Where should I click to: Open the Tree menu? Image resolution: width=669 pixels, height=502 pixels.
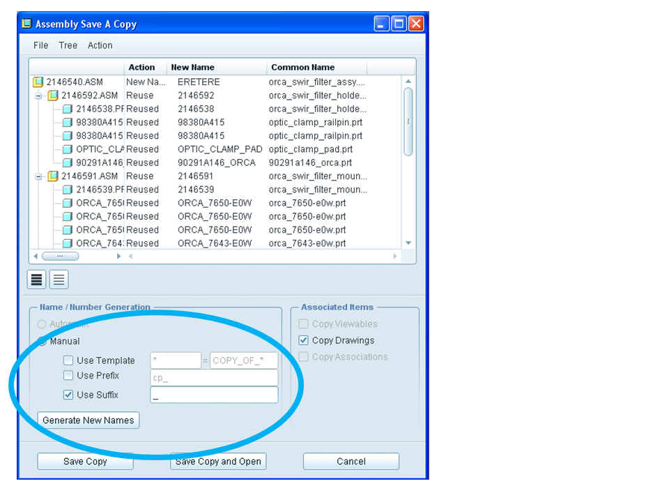click(x=68, y=45)
